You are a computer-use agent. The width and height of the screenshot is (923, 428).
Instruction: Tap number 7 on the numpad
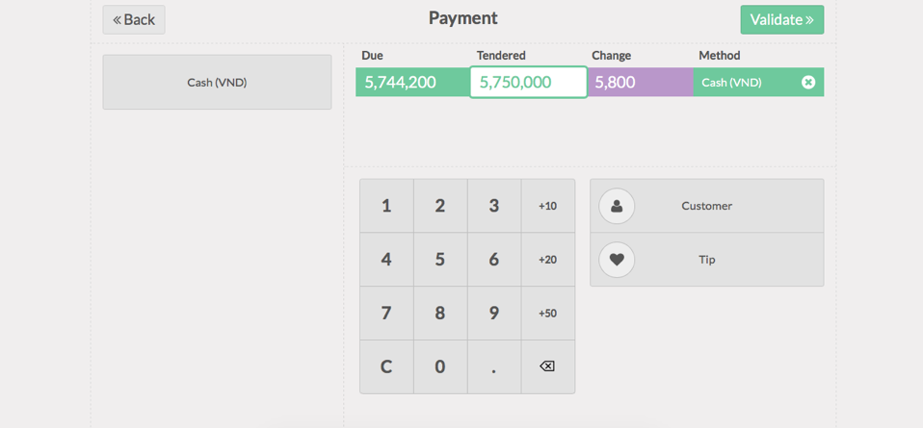pyautogui.click(x=386, y=314)
